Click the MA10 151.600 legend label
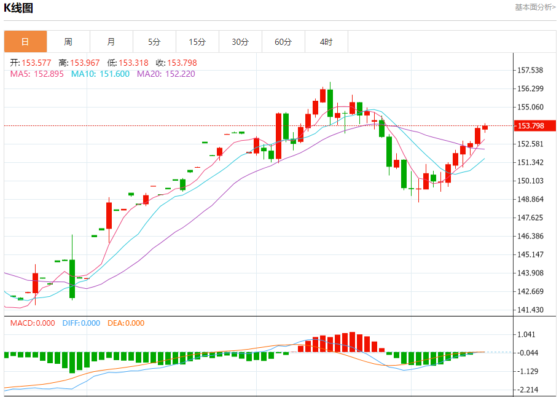559x397 pixels. coord(100,74)
